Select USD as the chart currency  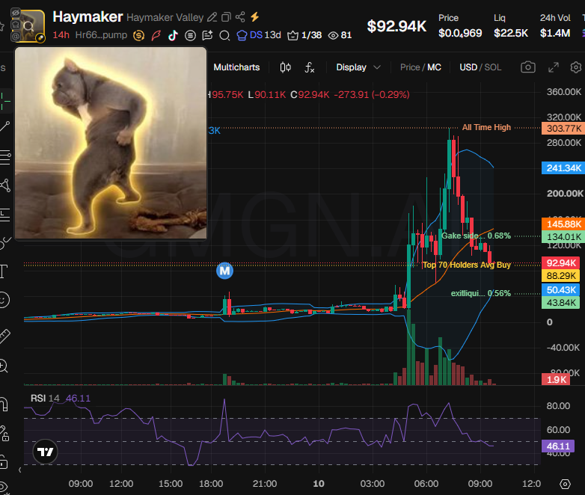click(x=468, y=67)
